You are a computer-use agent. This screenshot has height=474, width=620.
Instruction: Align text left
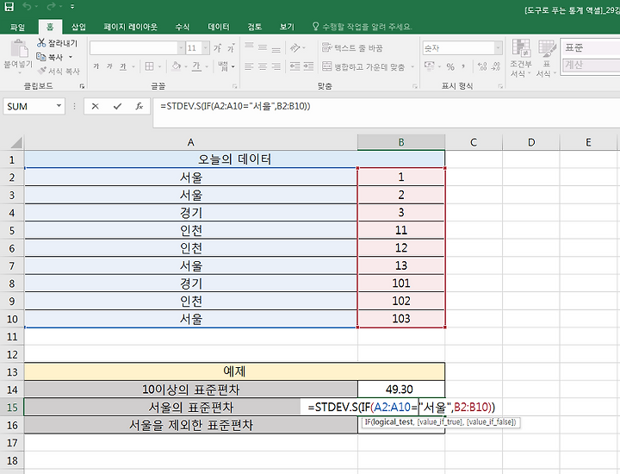coord(249,66)
